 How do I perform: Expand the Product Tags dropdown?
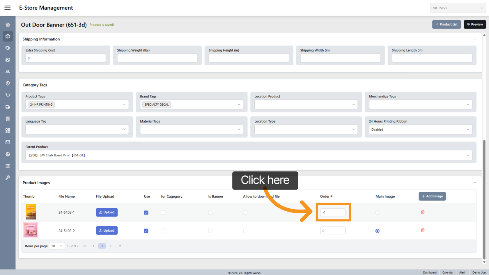pos(124,104)
